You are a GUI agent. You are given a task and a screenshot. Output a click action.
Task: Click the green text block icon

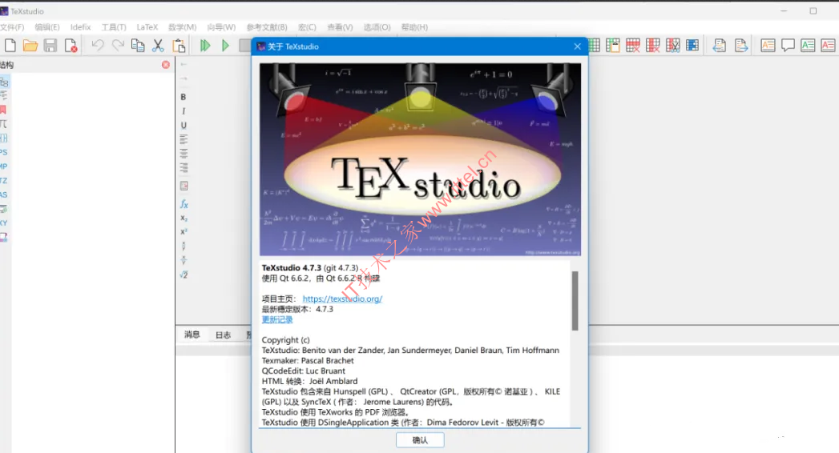pos(808,46)
